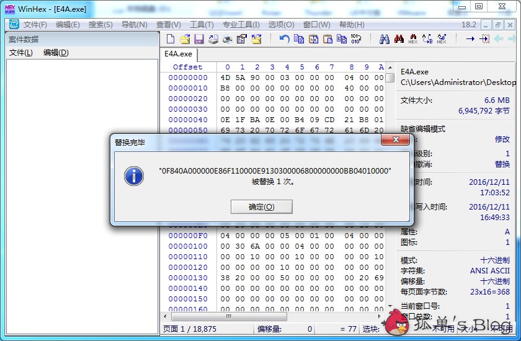Click horizontal scrollbar left arrow

165,316
